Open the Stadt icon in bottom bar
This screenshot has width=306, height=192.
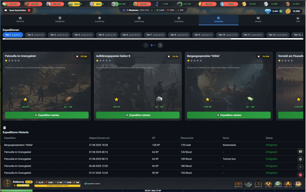click(248, 184)
